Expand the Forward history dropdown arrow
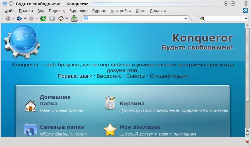 25,18
